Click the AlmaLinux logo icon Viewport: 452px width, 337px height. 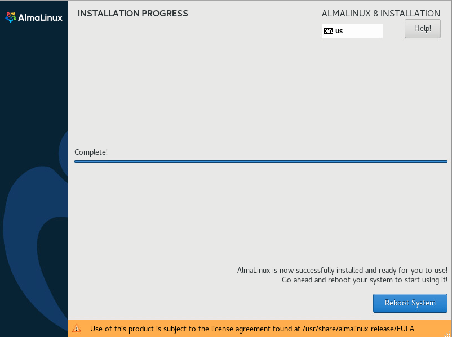tap(11, 17)
